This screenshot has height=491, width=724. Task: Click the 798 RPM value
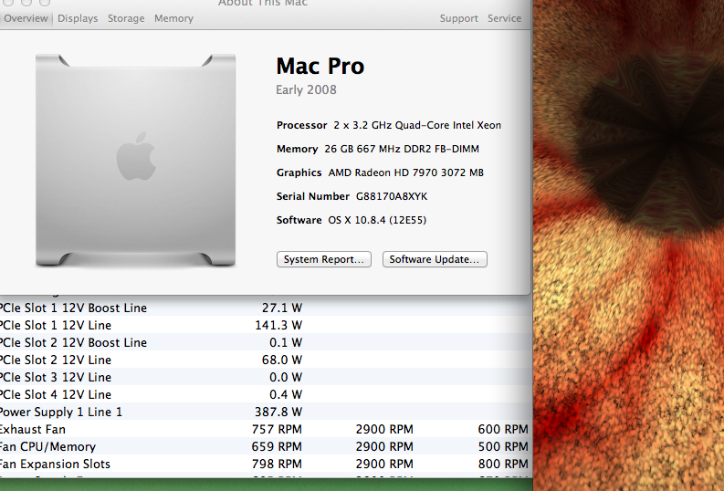(277, 464)
